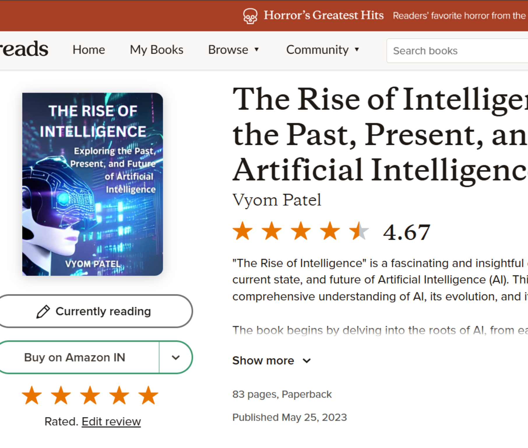Open author Vyom Patel's page
Screen dimensions: 528x448
(x=277, y=200)
